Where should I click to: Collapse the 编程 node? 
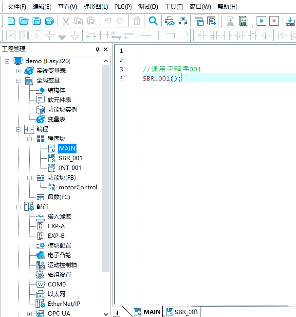click(x=18, y=129)
